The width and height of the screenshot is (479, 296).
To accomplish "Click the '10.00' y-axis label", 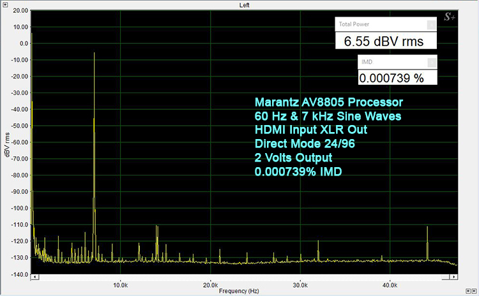I will 21,27.
